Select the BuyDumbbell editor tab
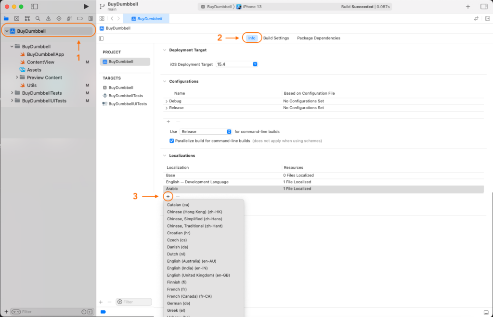Image resolution: width=493 pixels, height=317 pixels. pyautogui.click(x=146, y=19)
